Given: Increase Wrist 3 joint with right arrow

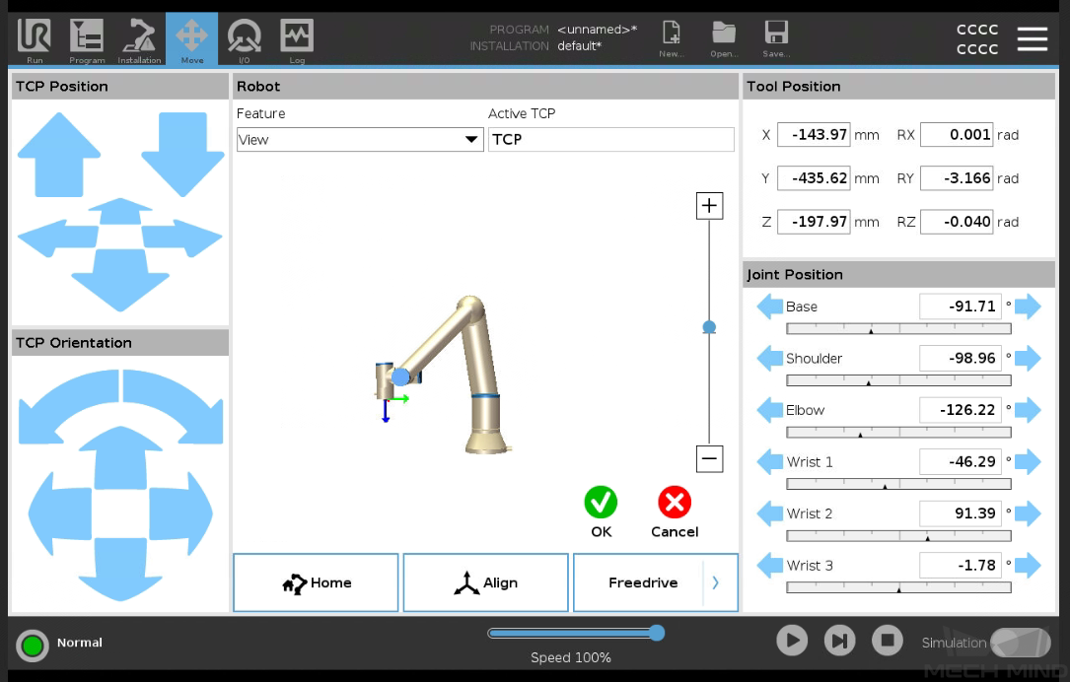Looking at the screenshot, I should (1028, 566).
